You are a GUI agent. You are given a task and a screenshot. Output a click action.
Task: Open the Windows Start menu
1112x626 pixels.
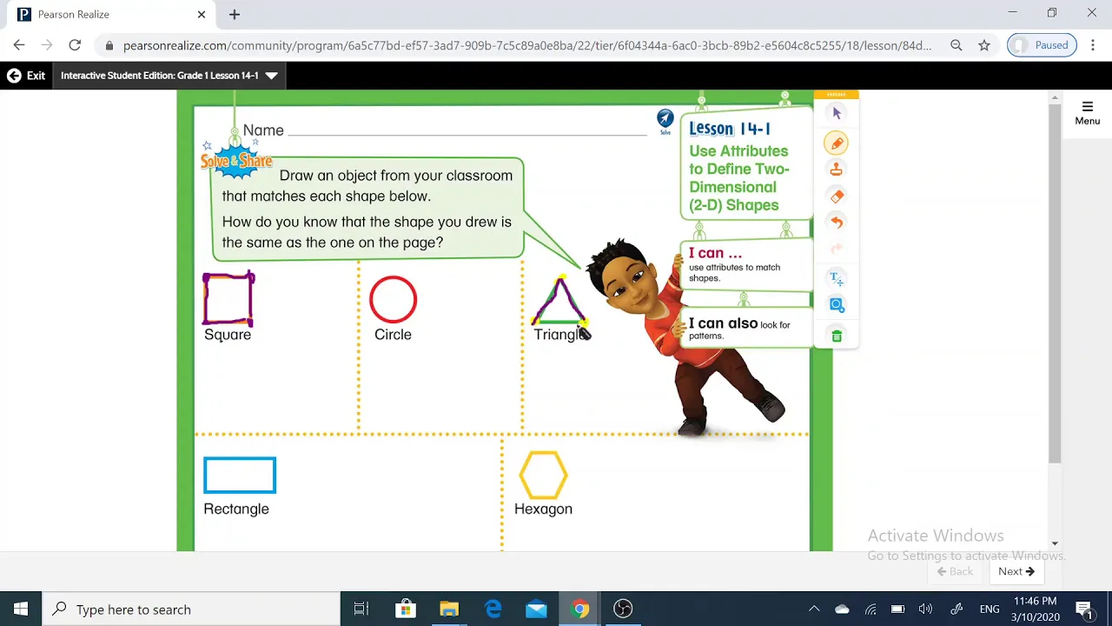pyautogui.click(x=21, y=609)
